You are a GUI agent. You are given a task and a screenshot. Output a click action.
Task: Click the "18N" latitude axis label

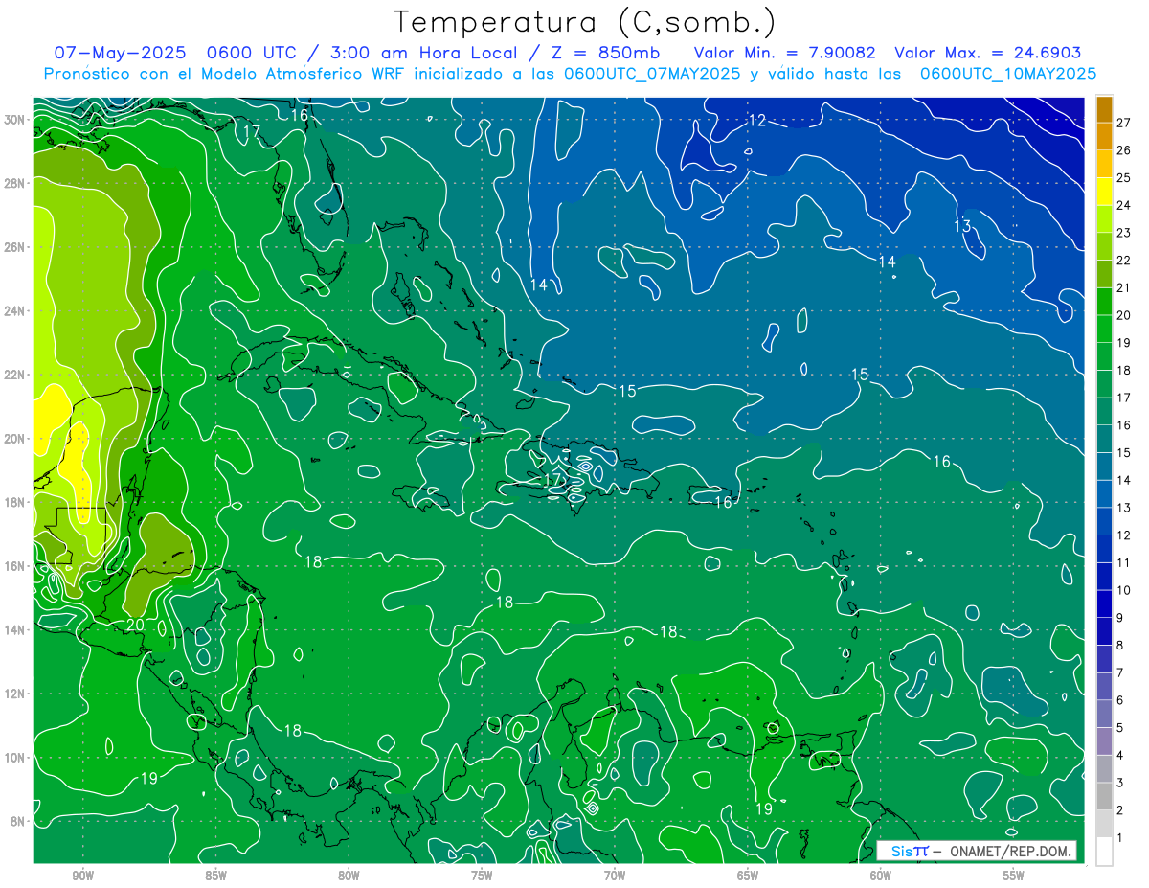click(x=14, y=502)
